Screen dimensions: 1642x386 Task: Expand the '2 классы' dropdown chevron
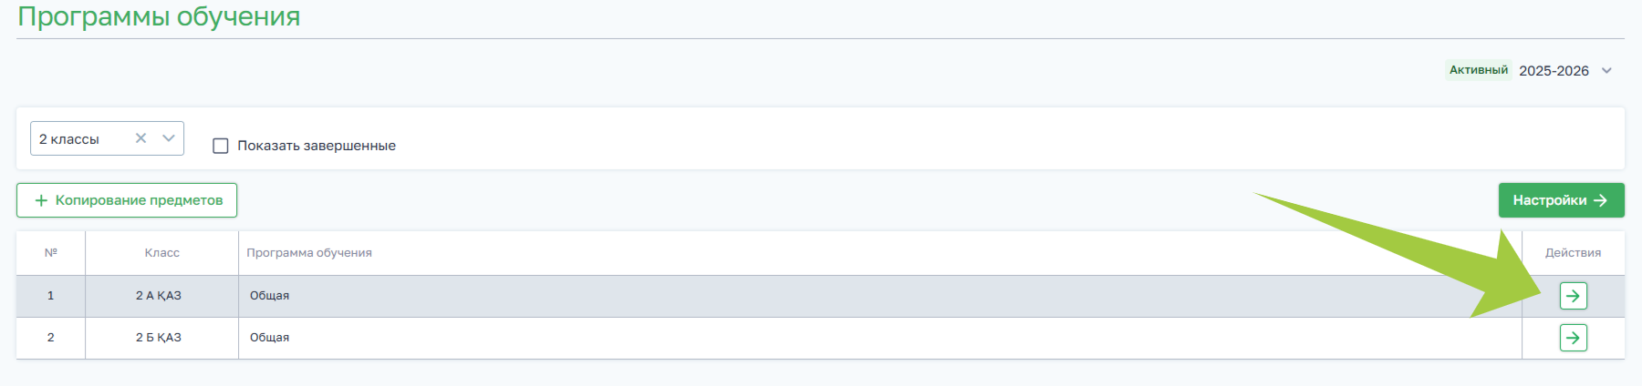point(168,138)
